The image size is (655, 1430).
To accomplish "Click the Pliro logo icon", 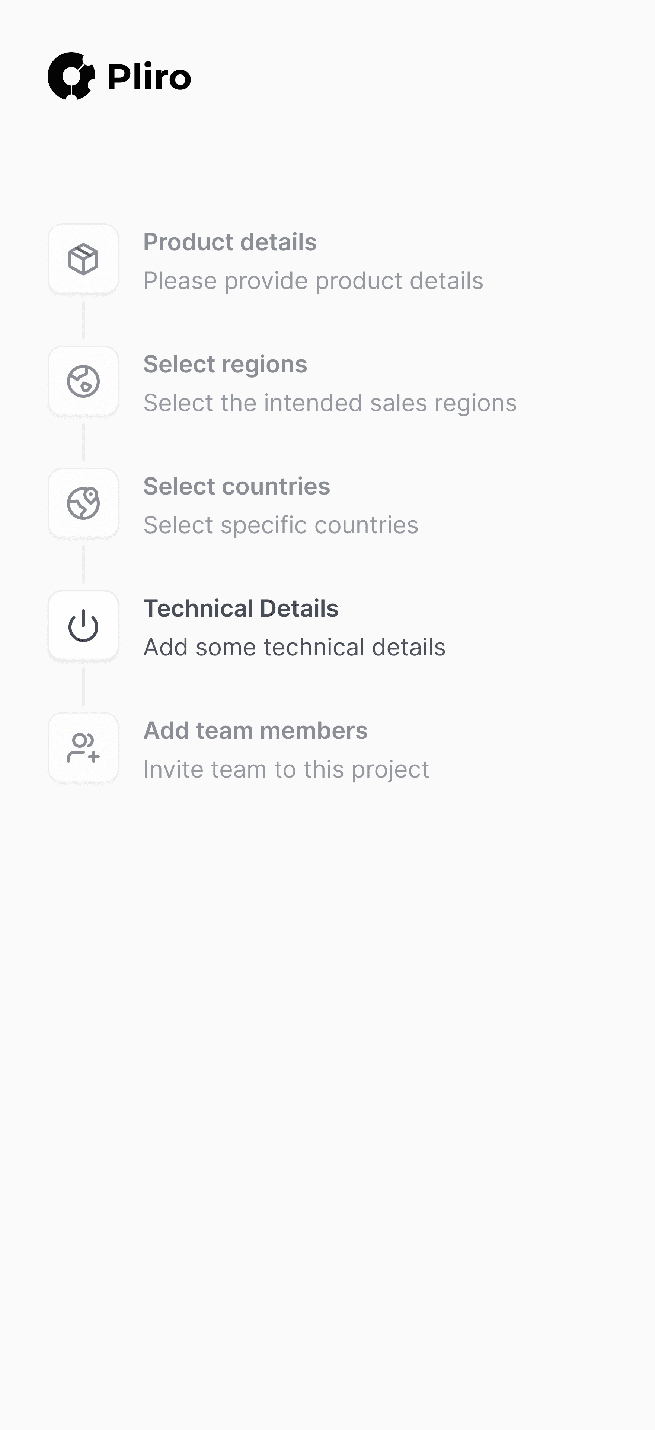I will 71,76.
